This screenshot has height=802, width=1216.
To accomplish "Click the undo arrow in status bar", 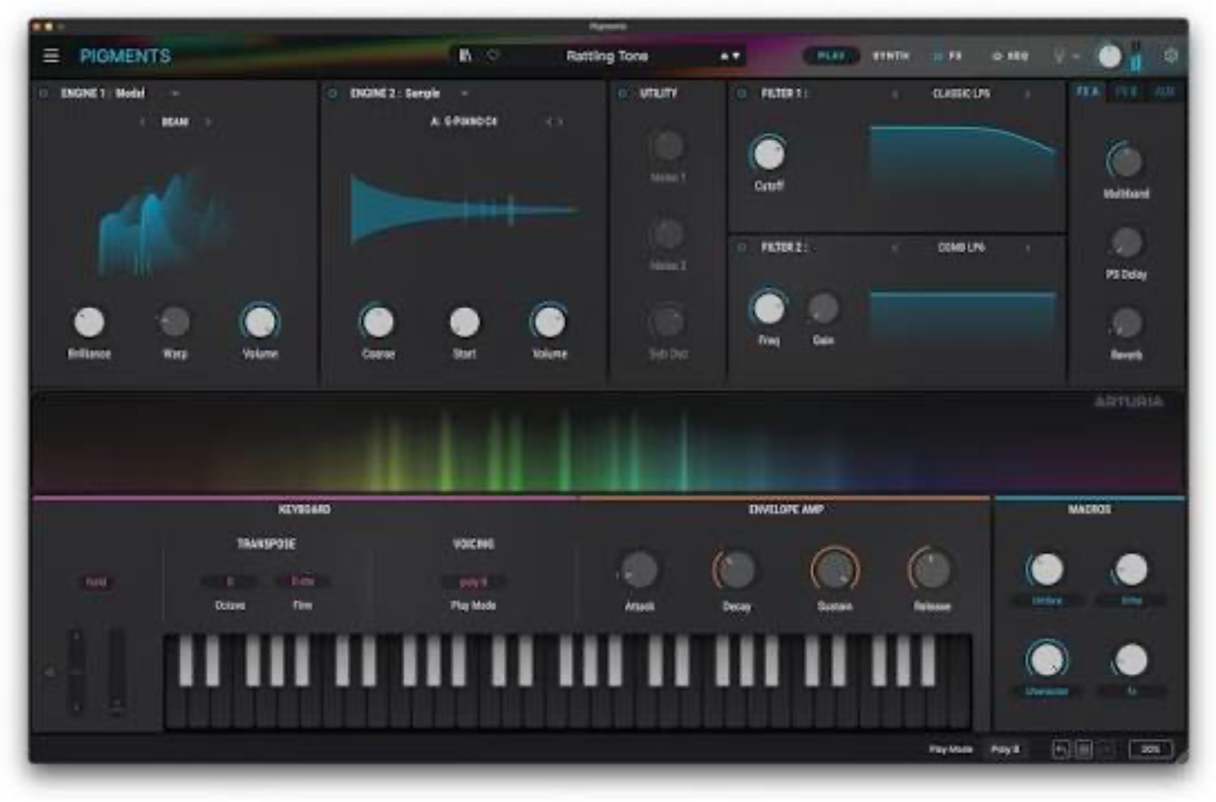I will pos(1060,749).
